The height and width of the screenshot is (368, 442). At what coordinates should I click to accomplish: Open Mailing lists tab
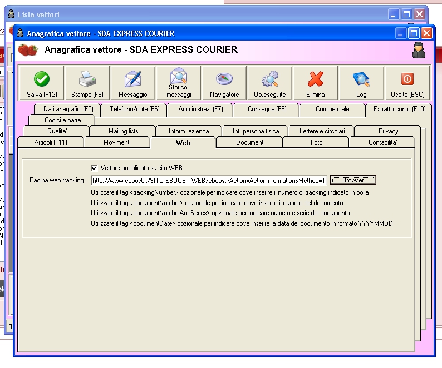pyautogui.click(x=123, y=131)
